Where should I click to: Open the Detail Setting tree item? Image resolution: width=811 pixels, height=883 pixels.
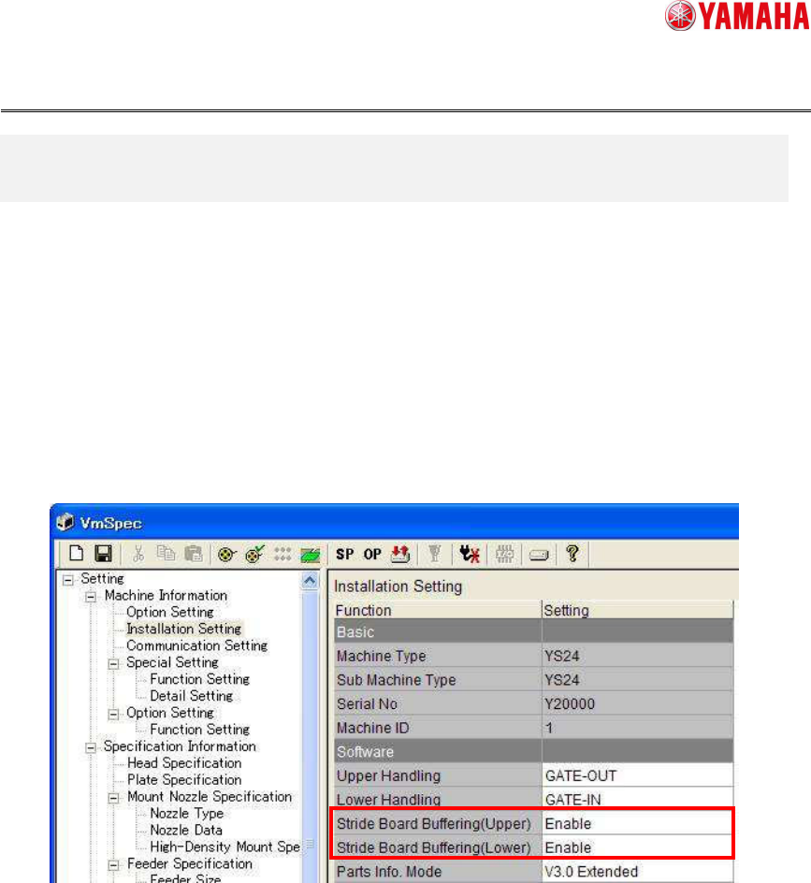[192, 696]
